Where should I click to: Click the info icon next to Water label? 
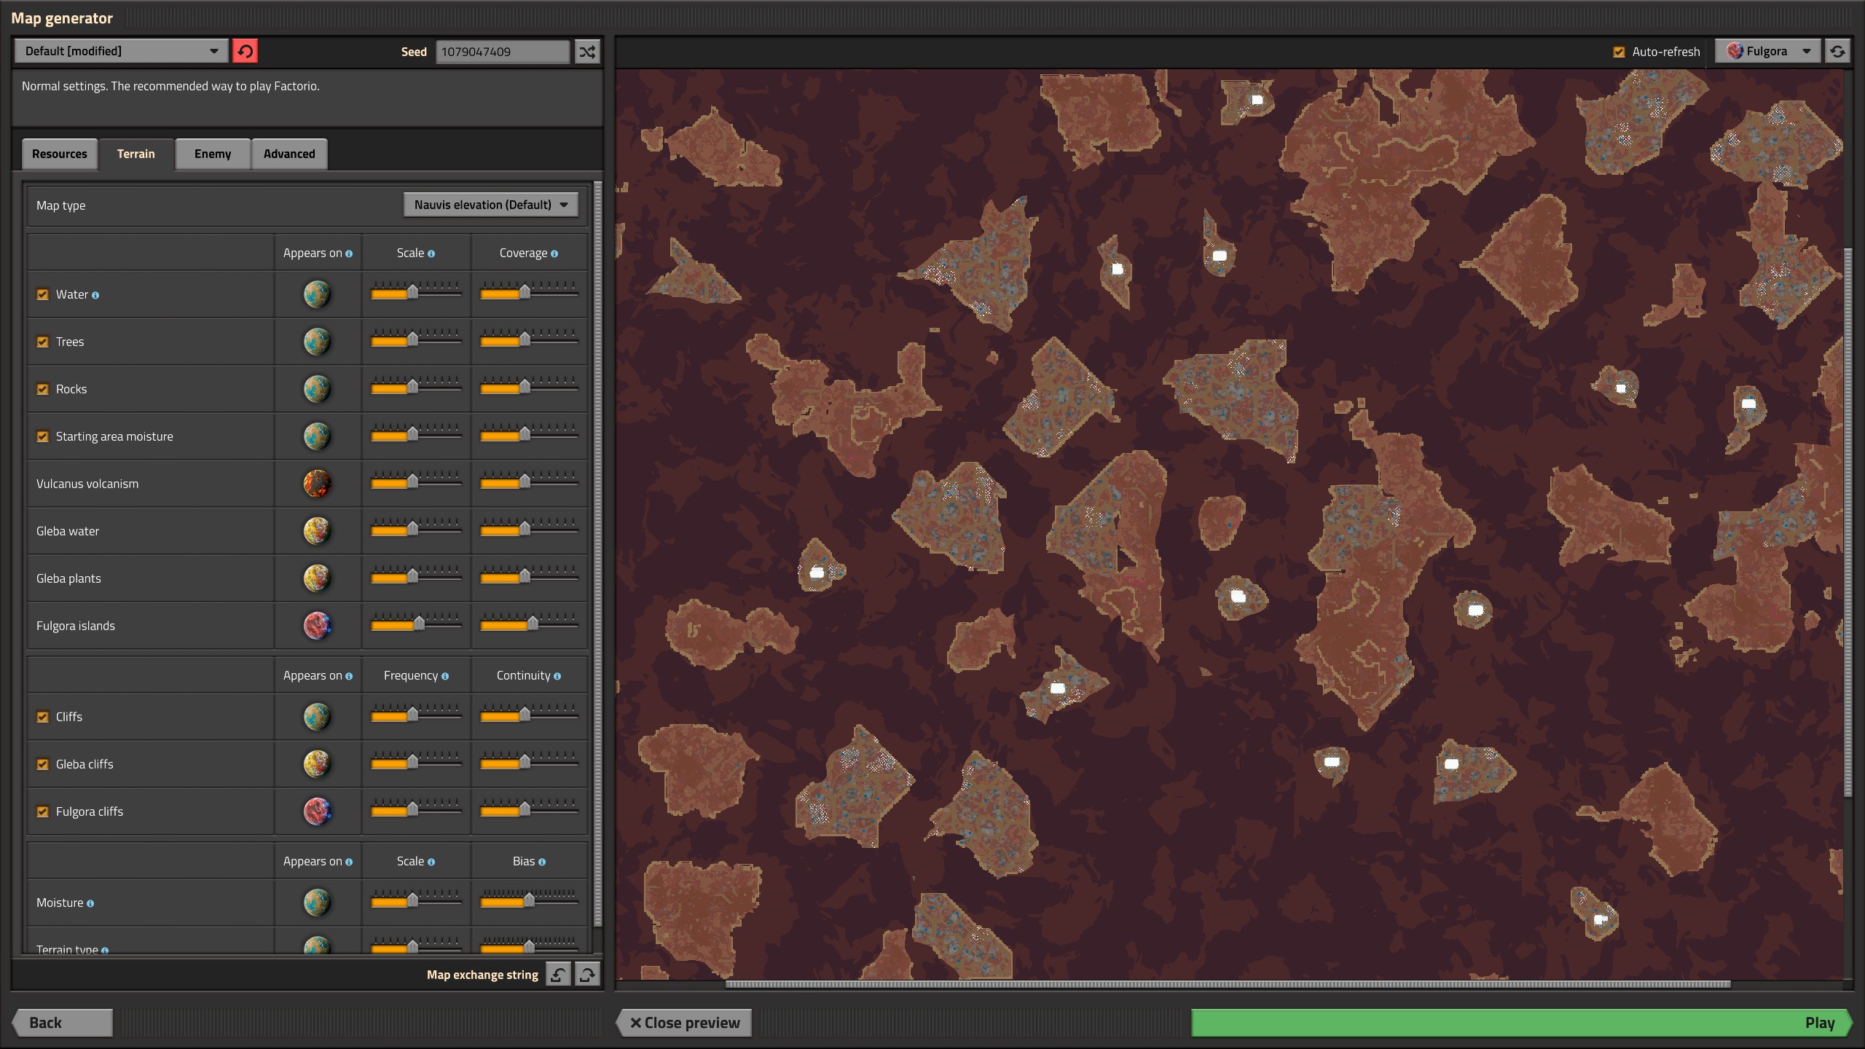[x=95, y=295]
